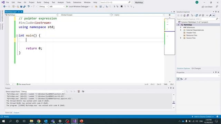This screenshot has height=124, width=221.
Task: Toggle Word Wrap in the Output panel
Action: click(83, 92)
